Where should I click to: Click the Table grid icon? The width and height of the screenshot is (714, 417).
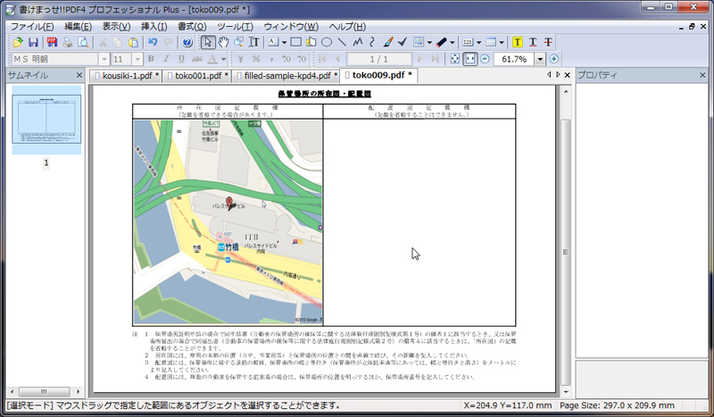pos(491,42)
